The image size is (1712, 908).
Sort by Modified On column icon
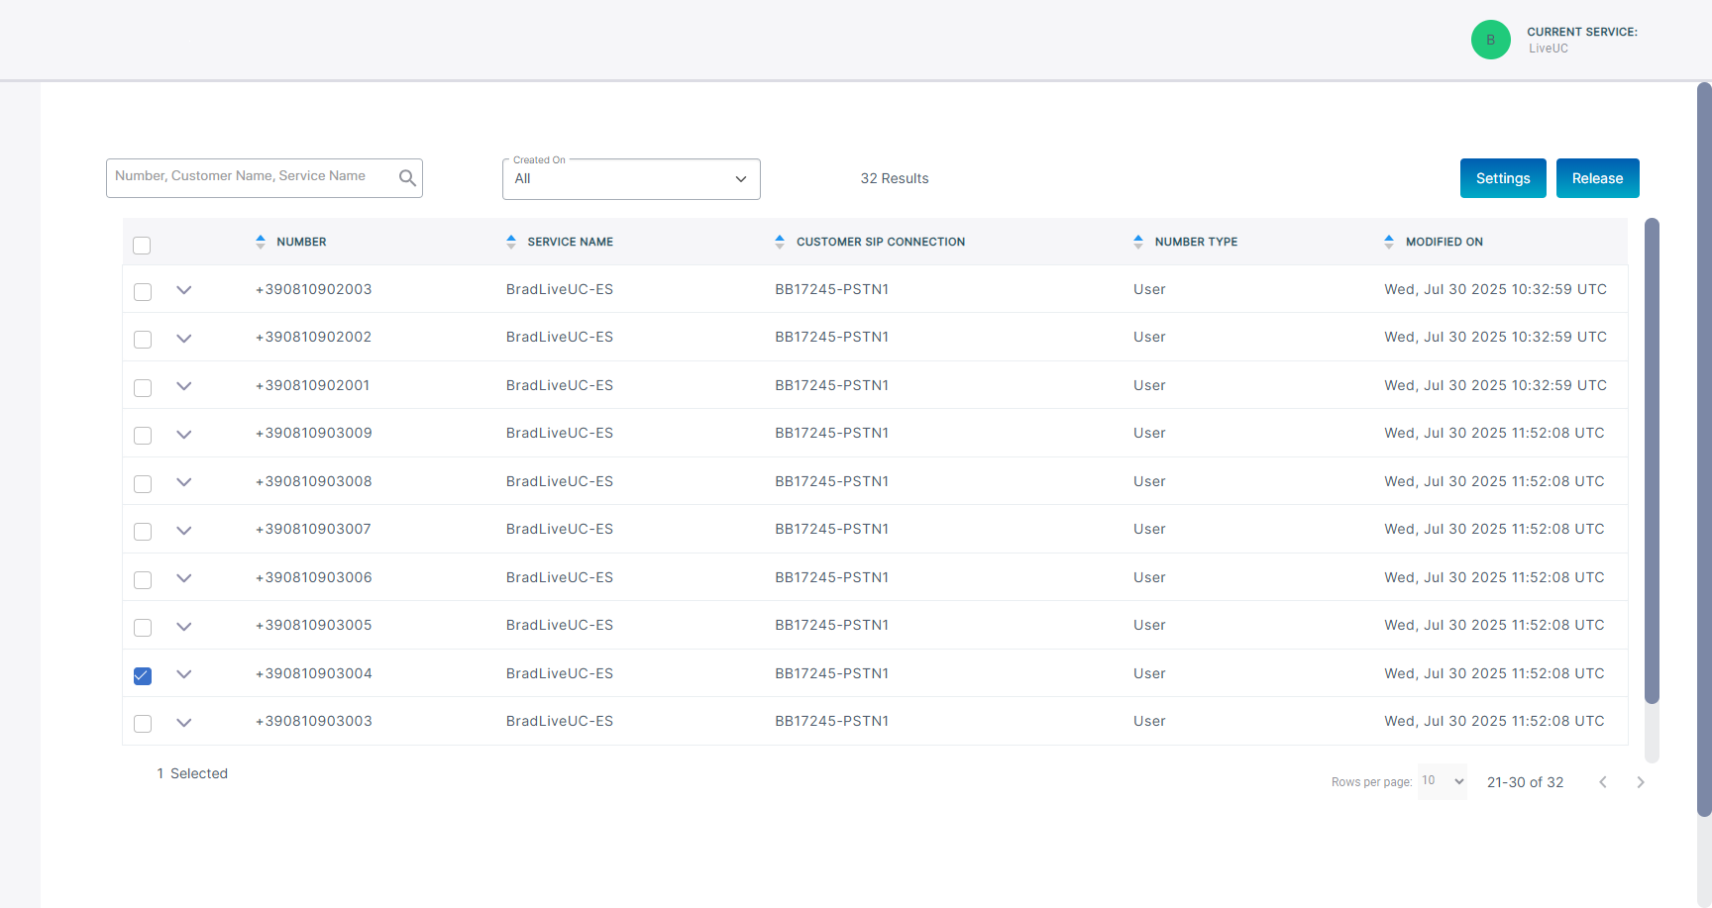click(x=1389, y=242)
